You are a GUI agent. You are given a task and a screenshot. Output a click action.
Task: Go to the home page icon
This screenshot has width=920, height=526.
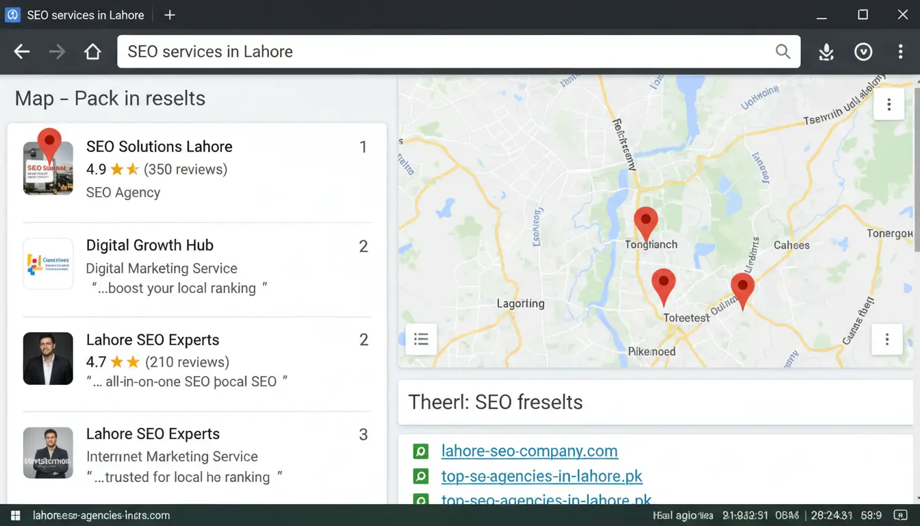pos(92,52)
